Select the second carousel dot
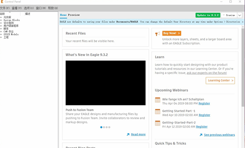The height and width of the screenshot is (148, 245). tap(104, 127)
